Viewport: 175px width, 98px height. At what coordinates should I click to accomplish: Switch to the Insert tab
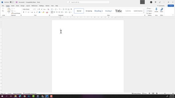tap(13, 6)
